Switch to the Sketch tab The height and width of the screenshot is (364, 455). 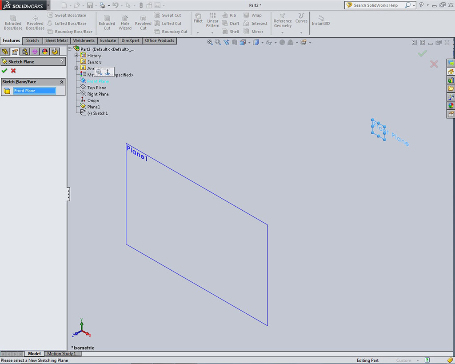click(32, 40)
